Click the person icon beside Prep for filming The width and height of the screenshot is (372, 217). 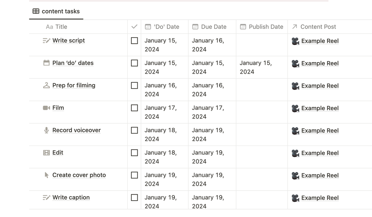pyautogui.click(x=46, y=86)
